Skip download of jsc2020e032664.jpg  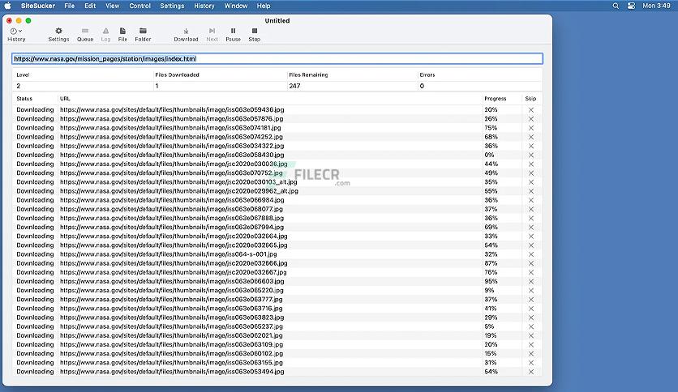click(531, 236)
